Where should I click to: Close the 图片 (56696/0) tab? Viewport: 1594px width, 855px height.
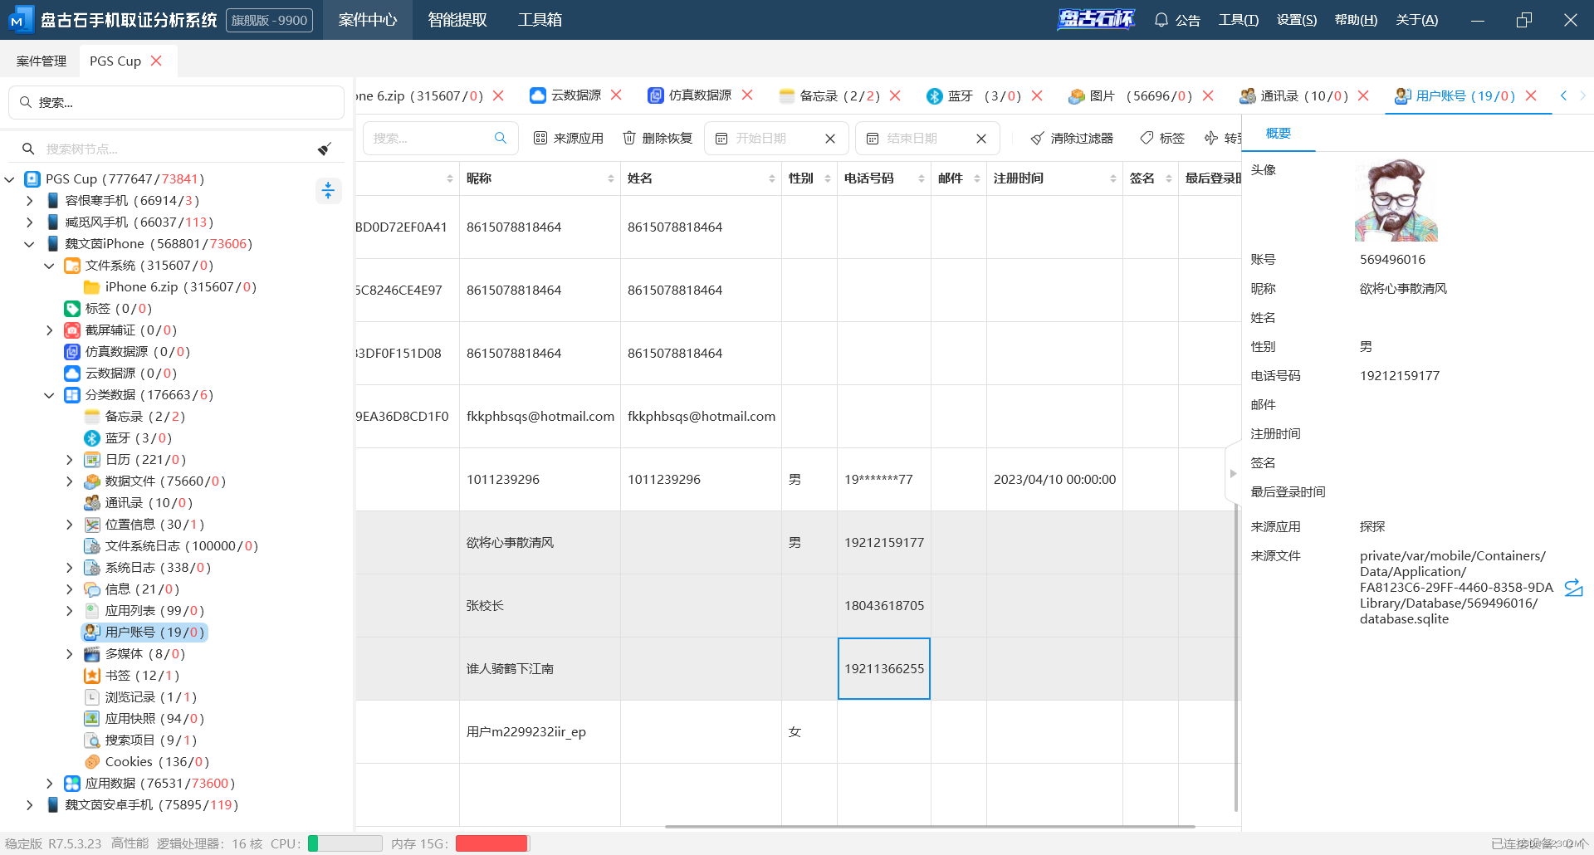[x=1208, y=95]
